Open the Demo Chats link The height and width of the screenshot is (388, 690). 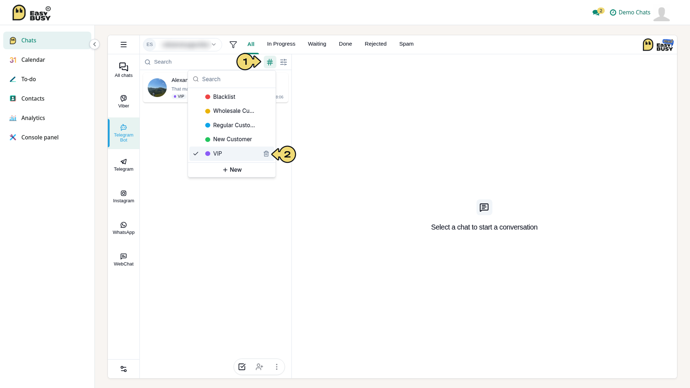pyautogui.click(x=630, y=12)
